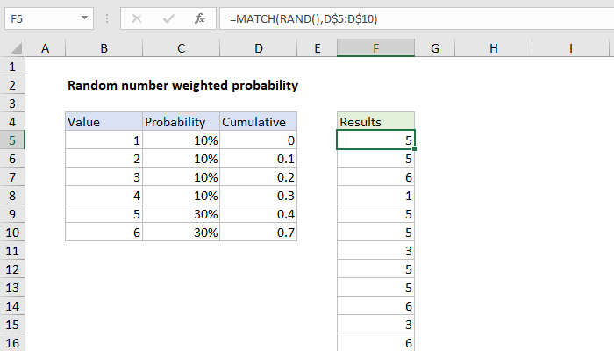
Task: Select column I header
Action: (x=570, y=47)
